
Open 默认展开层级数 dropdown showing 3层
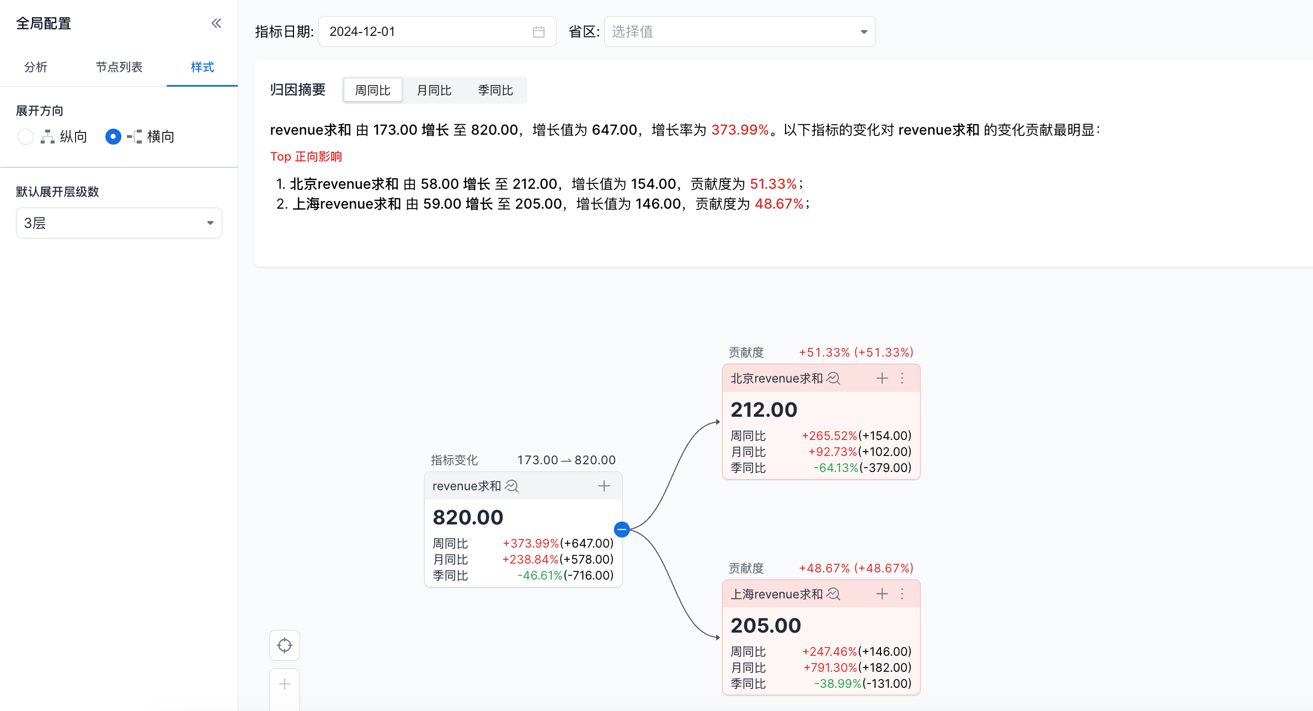point(119,223)
